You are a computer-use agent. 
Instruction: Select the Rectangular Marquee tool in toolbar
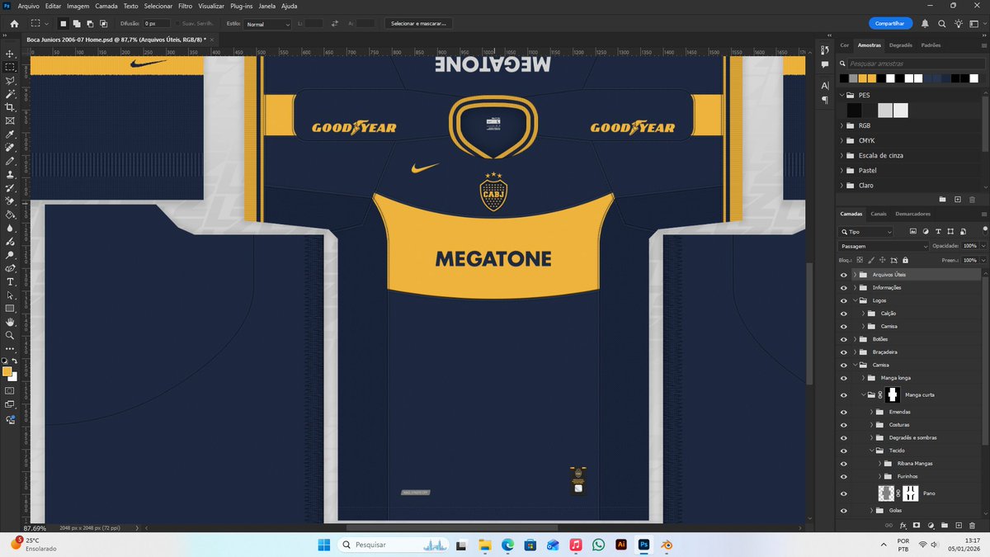10,67
